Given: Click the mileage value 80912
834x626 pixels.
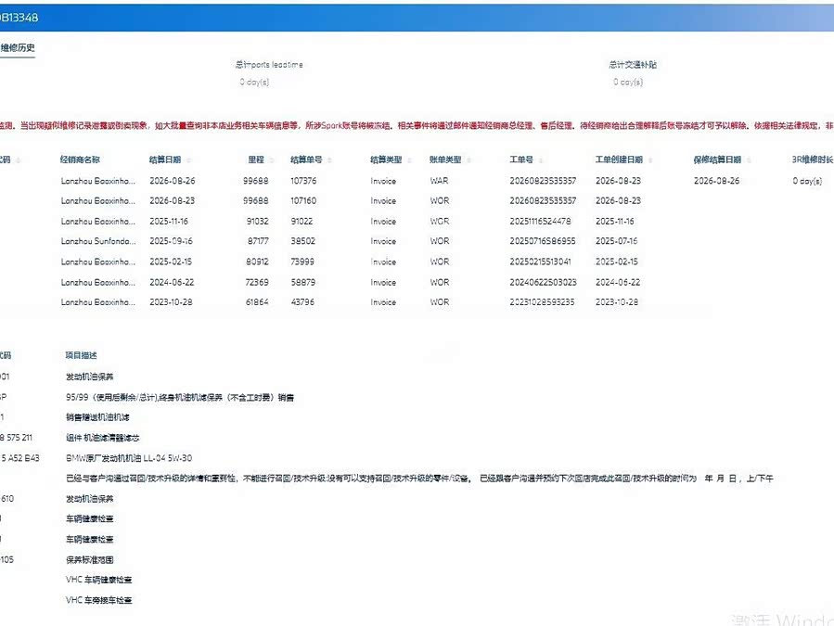Looking at the screenshot, I should (x=257, y=262).
